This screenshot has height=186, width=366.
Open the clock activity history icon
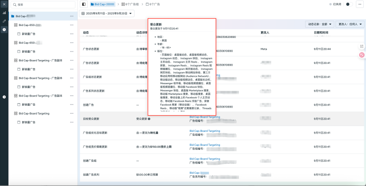click(4, 30)
